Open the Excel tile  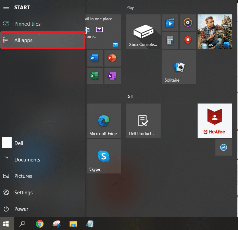coord(95,76)
